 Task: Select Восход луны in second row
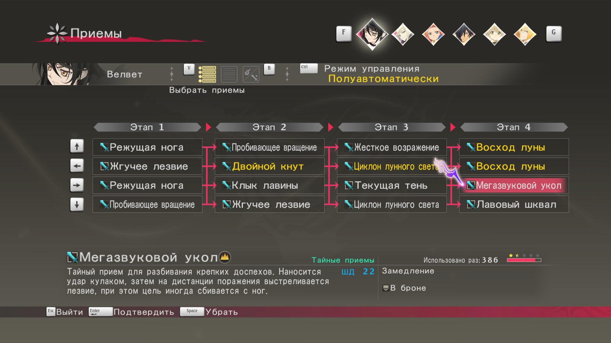[x=514, y=166]
